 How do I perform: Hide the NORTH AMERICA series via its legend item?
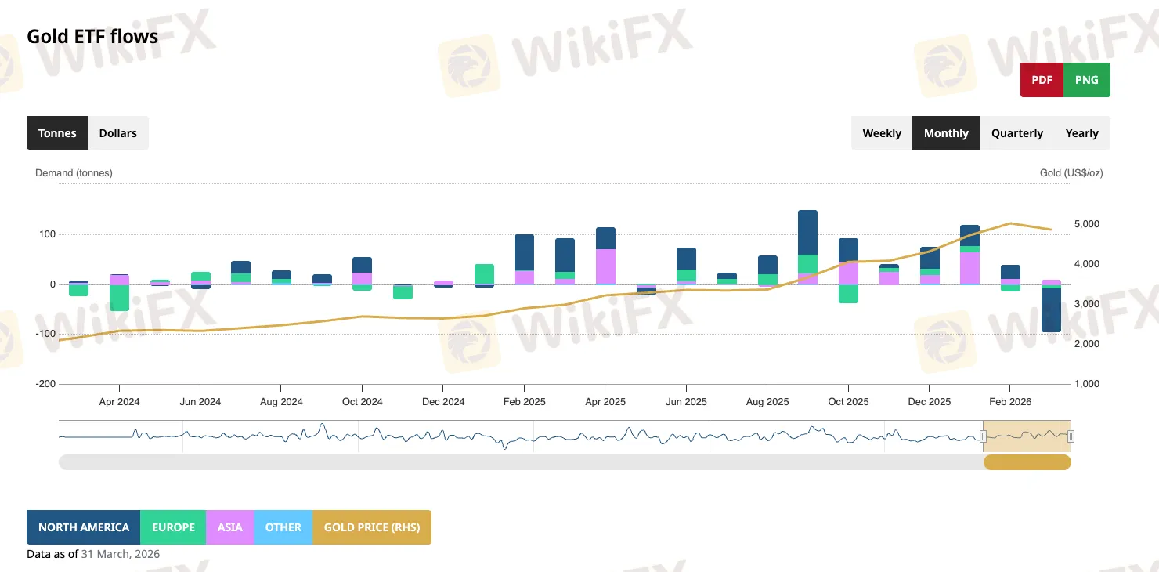[x=82, y=527]
